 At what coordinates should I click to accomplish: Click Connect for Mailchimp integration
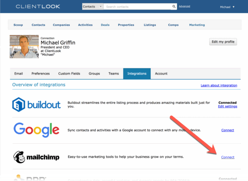(228, 157)
